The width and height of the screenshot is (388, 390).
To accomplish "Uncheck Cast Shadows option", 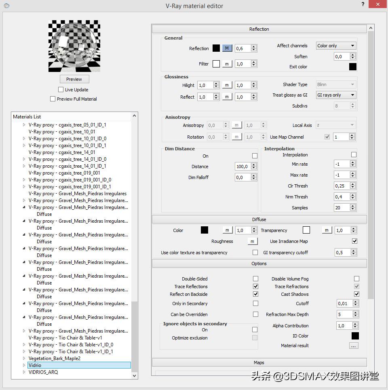I will coord(356,294).
